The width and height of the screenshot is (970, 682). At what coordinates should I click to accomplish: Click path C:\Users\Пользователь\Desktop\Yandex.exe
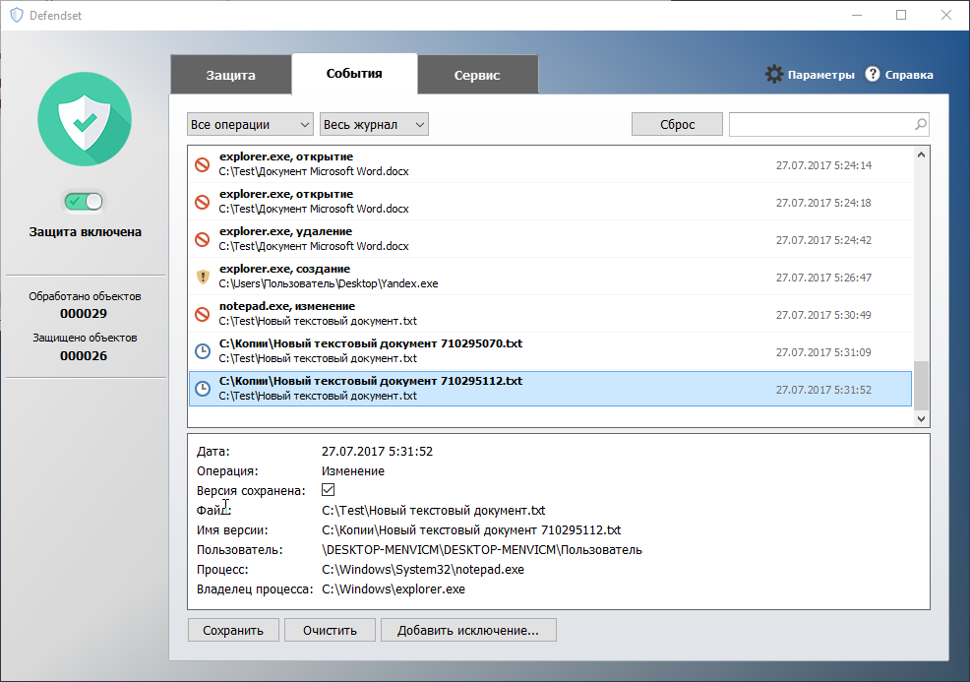329,283
